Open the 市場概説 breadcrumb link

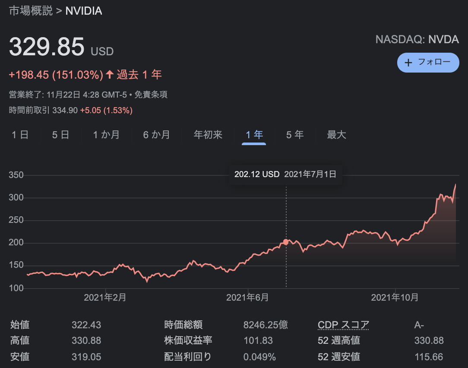click(x=31, y=11)
